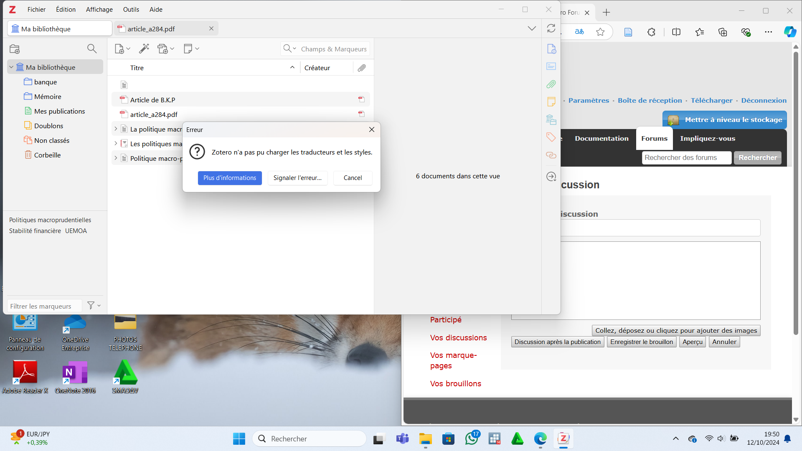Click PDF attachment icon on article_a284.pdf row
Viewport: 802px width, 451px height.
[x=361, y=114]
